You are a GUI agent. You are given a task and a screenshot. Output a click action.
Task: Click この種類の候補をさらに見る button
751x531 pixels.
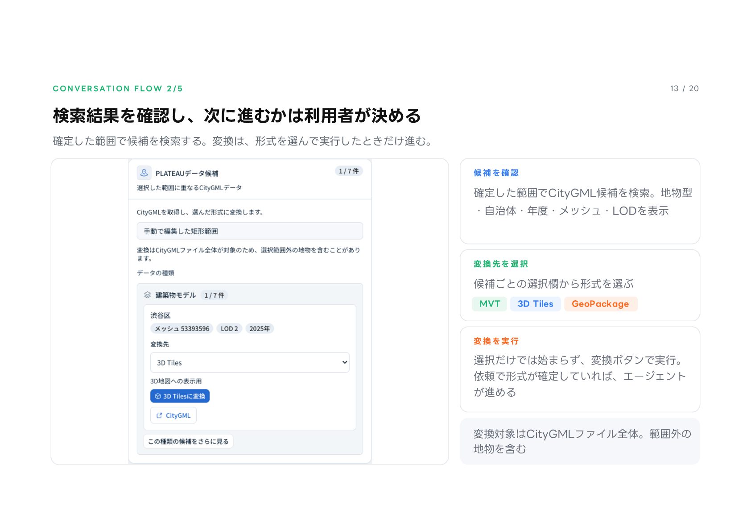tap(188, 441)
